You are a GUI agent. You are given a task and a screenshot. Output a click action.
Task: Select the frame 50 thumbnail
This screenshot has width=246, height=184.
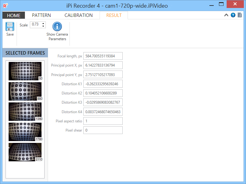pos(25,71)
